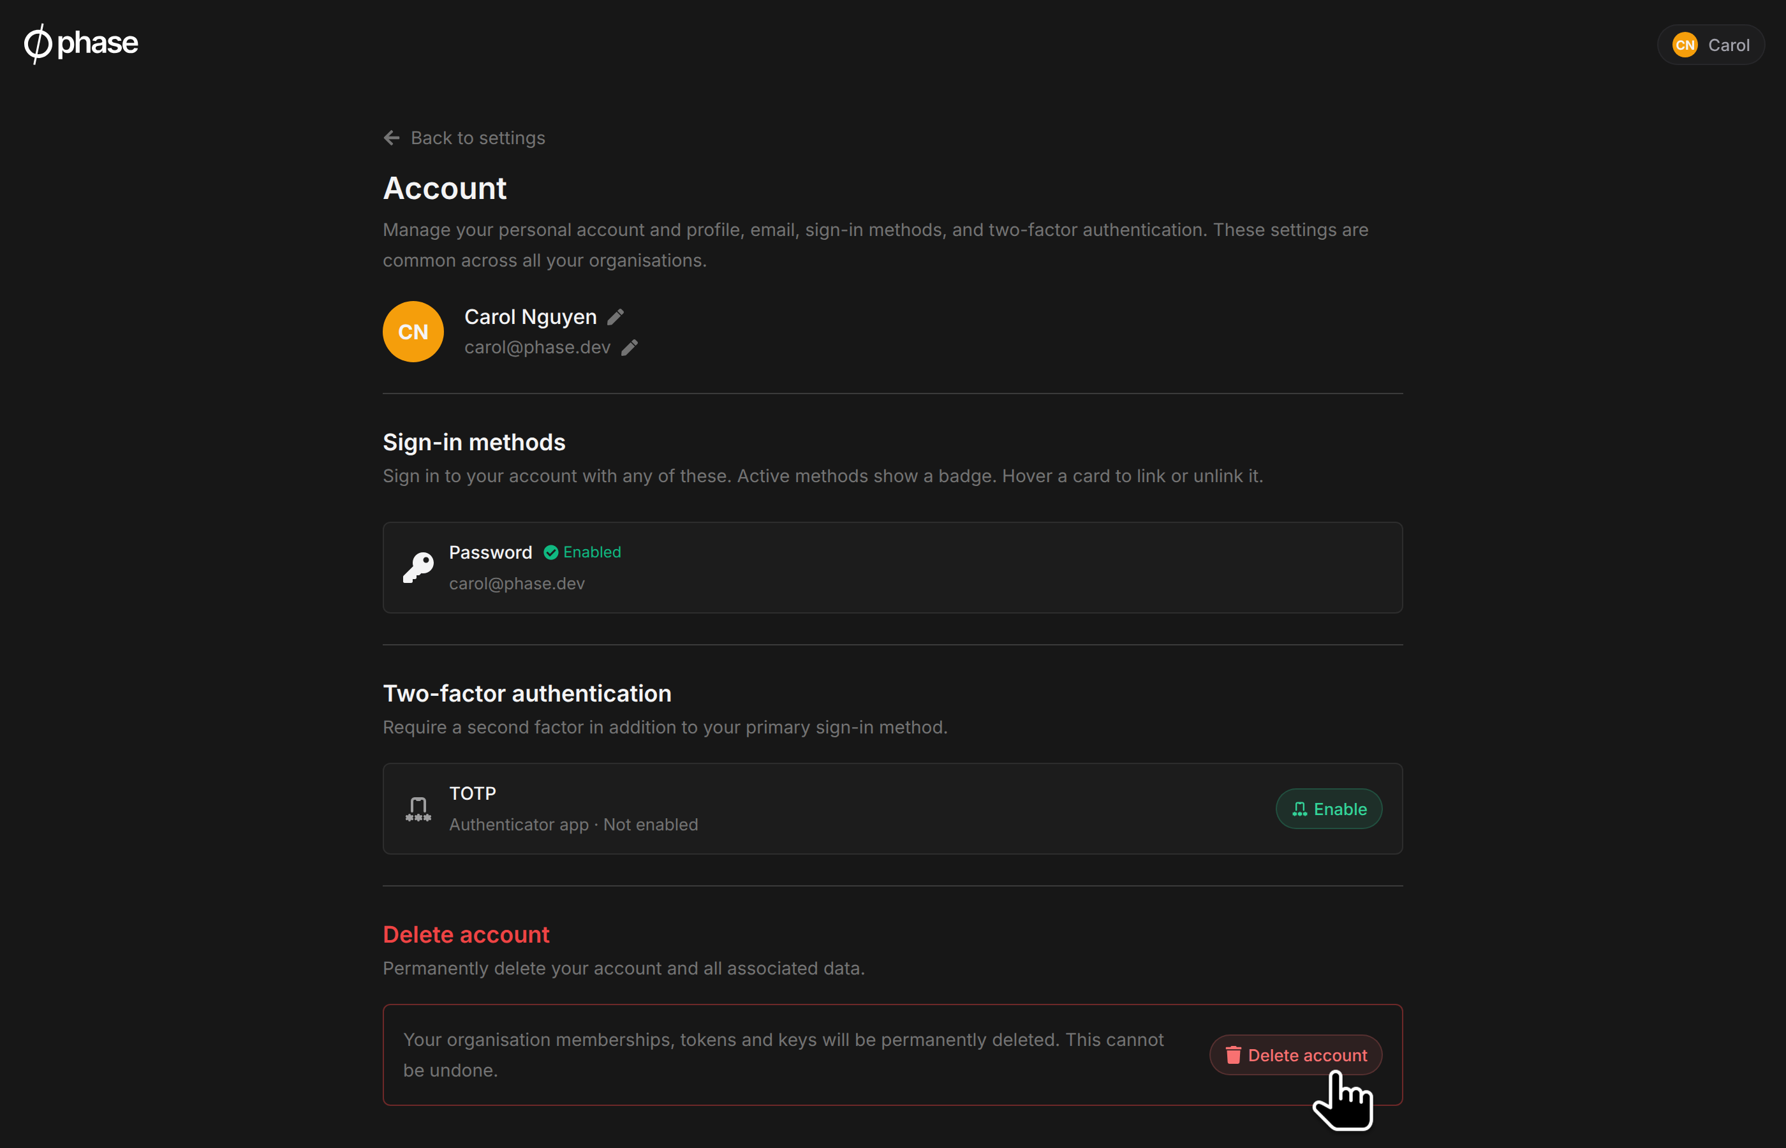Click the Phase logo icon
Viewport: 1786px width, 1148px height.
[x=38, y=44]
